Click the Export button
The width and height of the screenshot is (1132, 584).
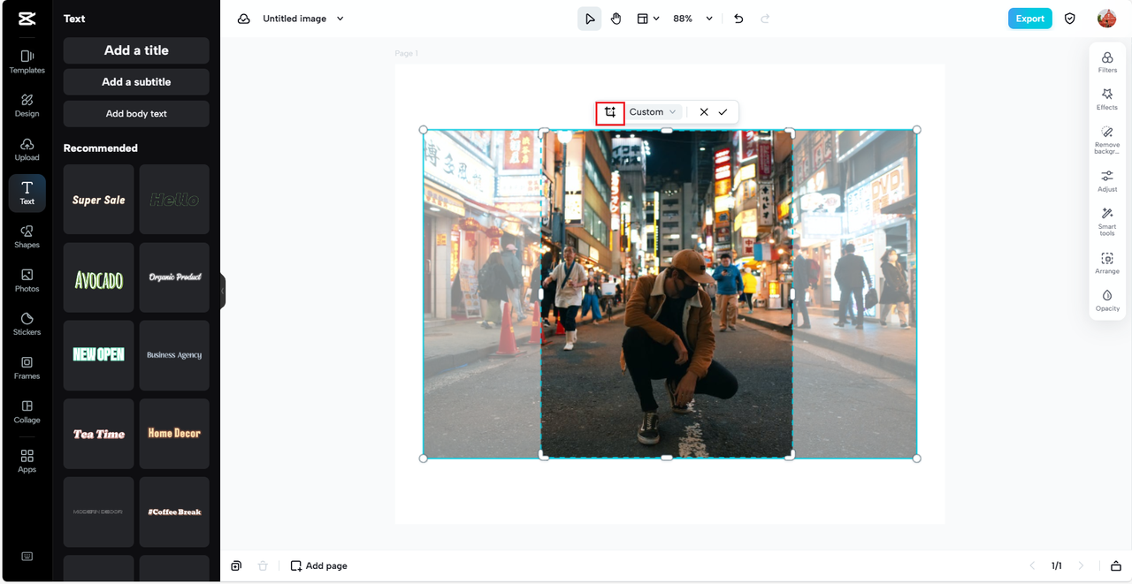[1029, 19]
